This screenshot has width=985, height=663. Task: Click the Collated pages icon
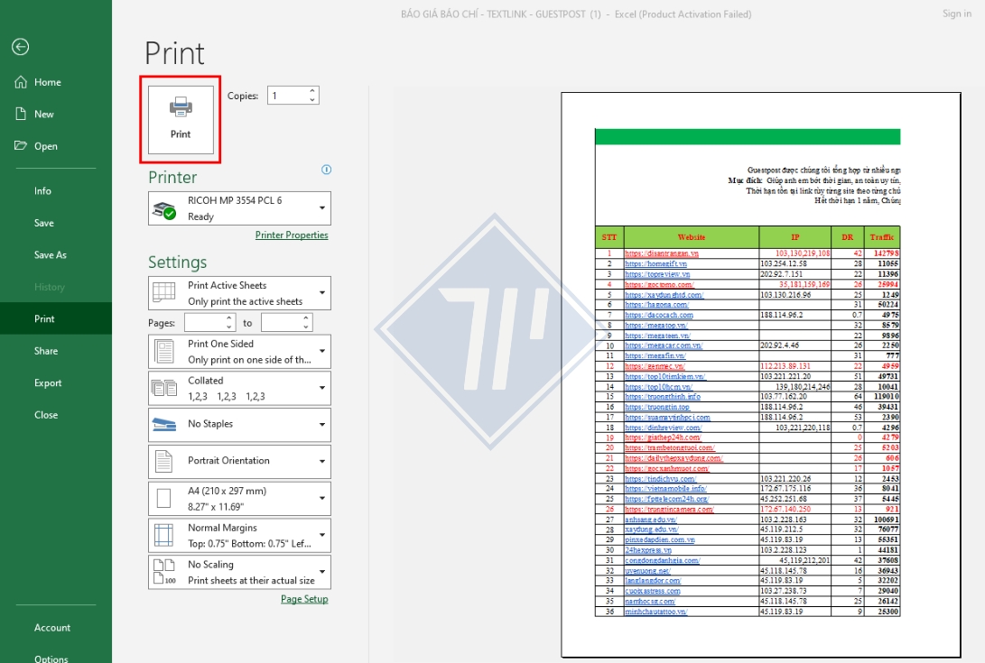click(164, 388)
